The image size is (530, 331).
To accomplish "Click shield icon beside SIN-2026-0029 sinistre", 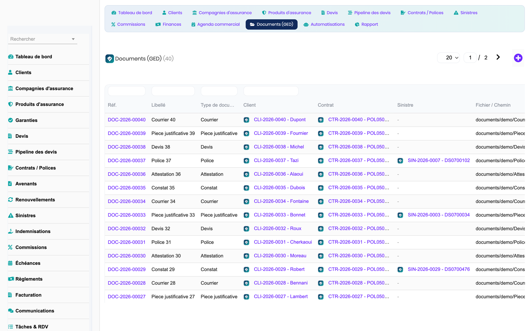I will [400, 269].
